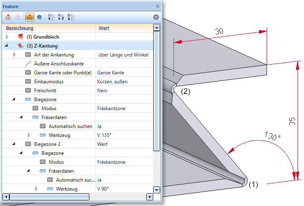
Task: Click the Bezeichnung column header
Action: click(x=49, y=28)
